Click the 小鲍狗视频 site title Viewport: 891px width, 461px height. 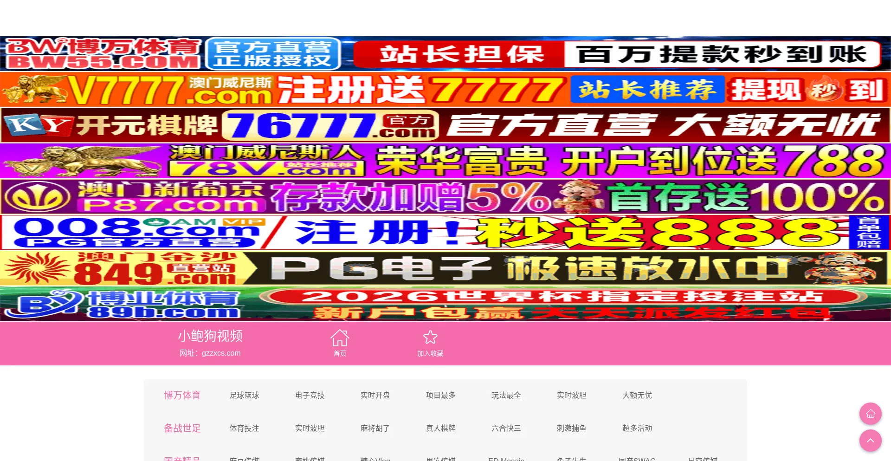pos(210,336)
